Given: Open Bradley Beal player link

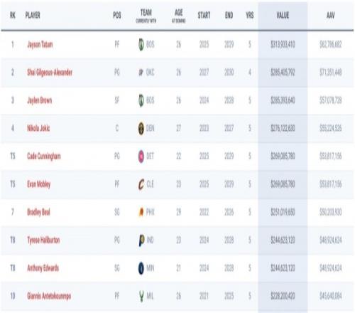Looking at the screenshot, I should (38, 212).
